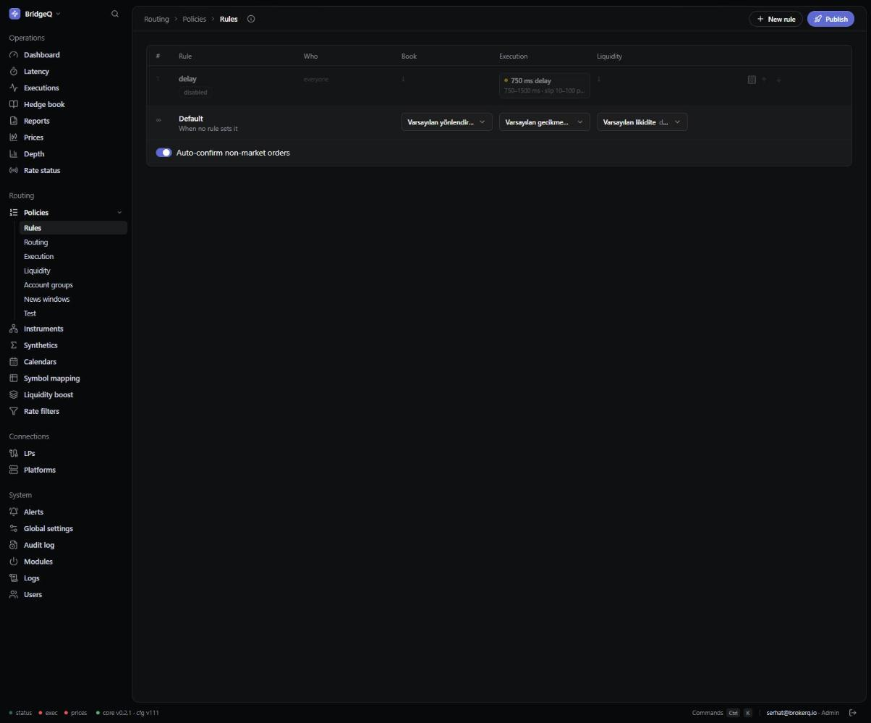Screen dimensions: 871x723
Task: Click the Publish button
Action: click(830, 19)
